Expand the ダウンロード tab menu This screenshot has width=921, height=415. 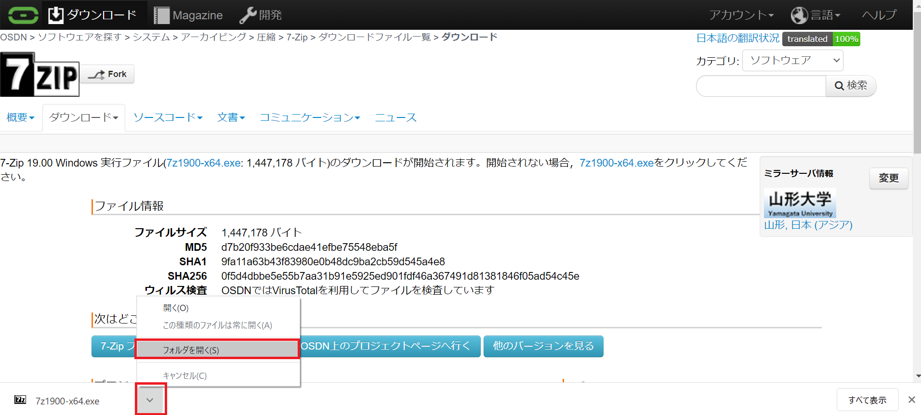click(84, 117)
